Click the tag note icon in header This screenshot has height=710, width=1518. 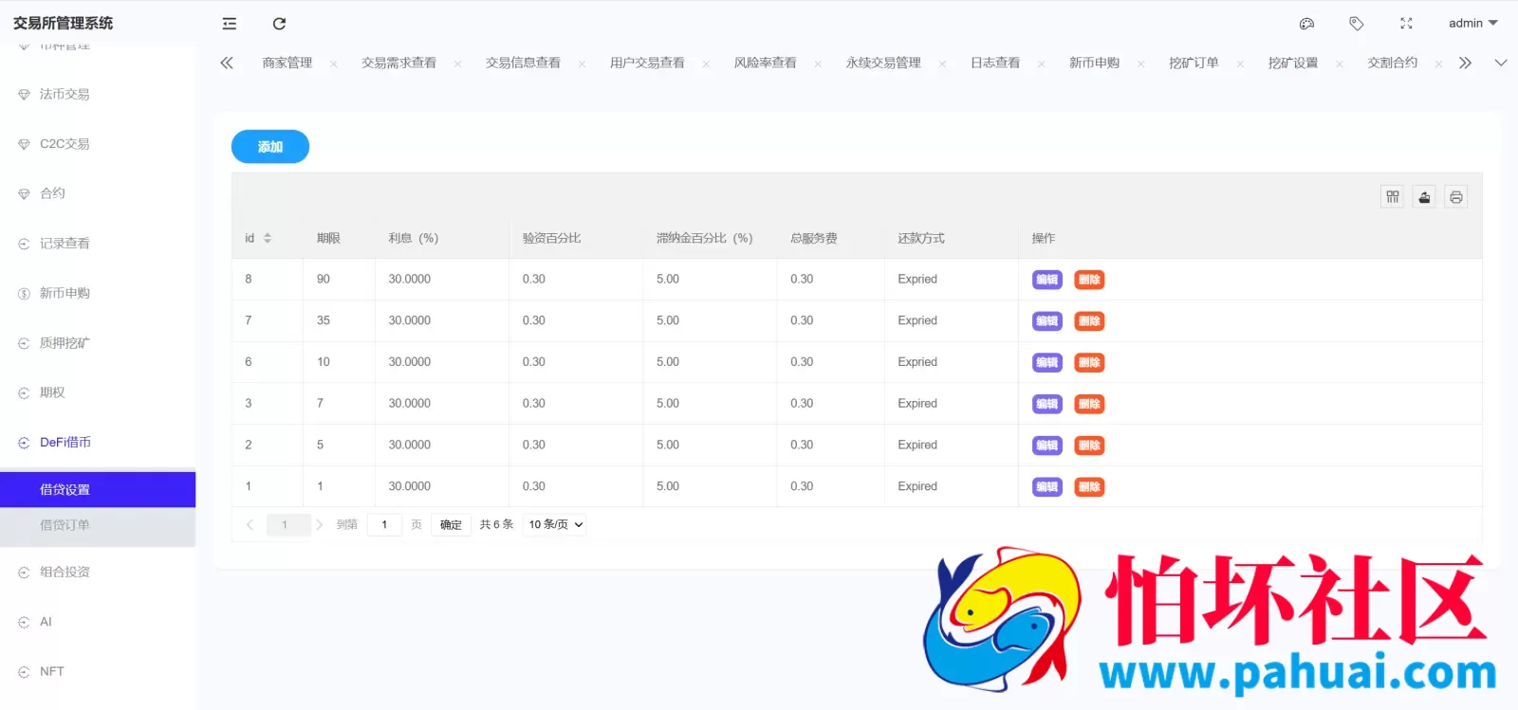(x=1357, y=24)
